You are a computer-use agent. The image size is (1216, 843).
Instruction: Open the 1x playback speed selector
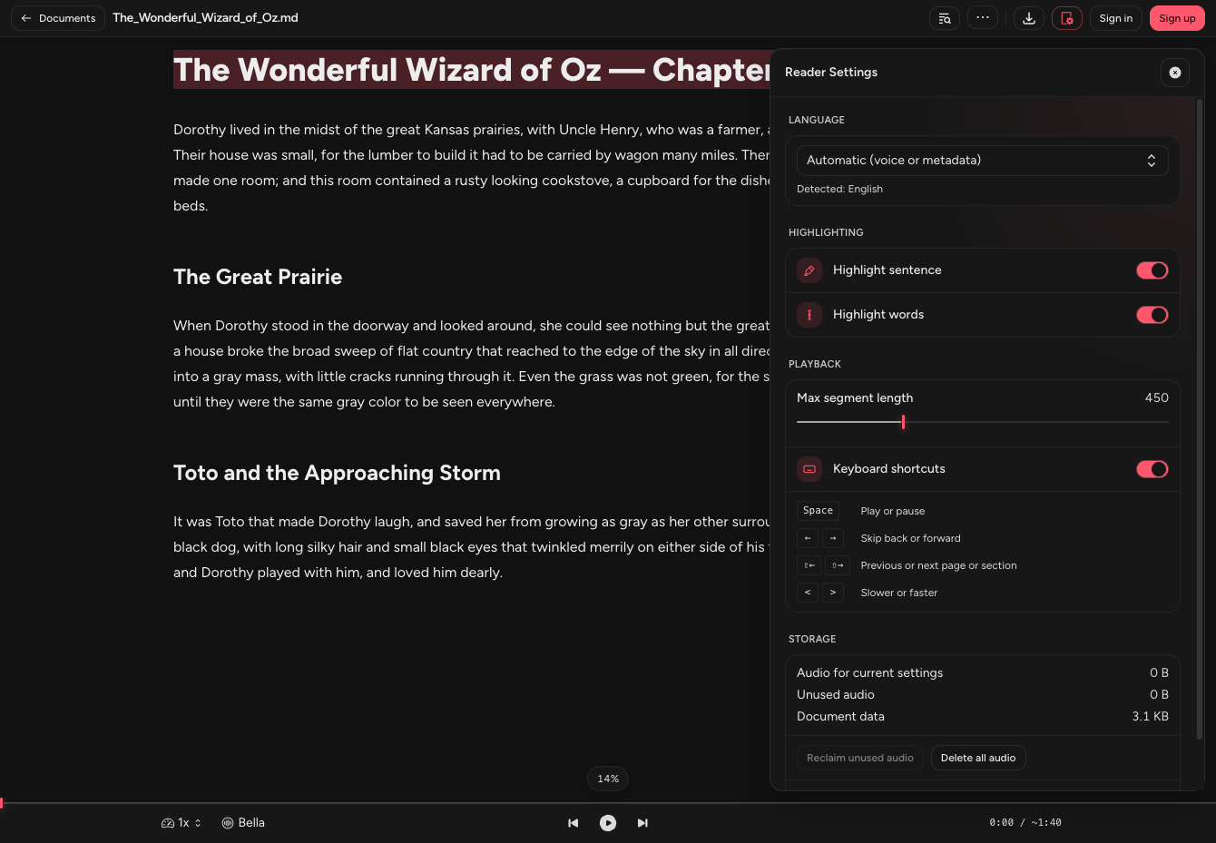(181, 823)
